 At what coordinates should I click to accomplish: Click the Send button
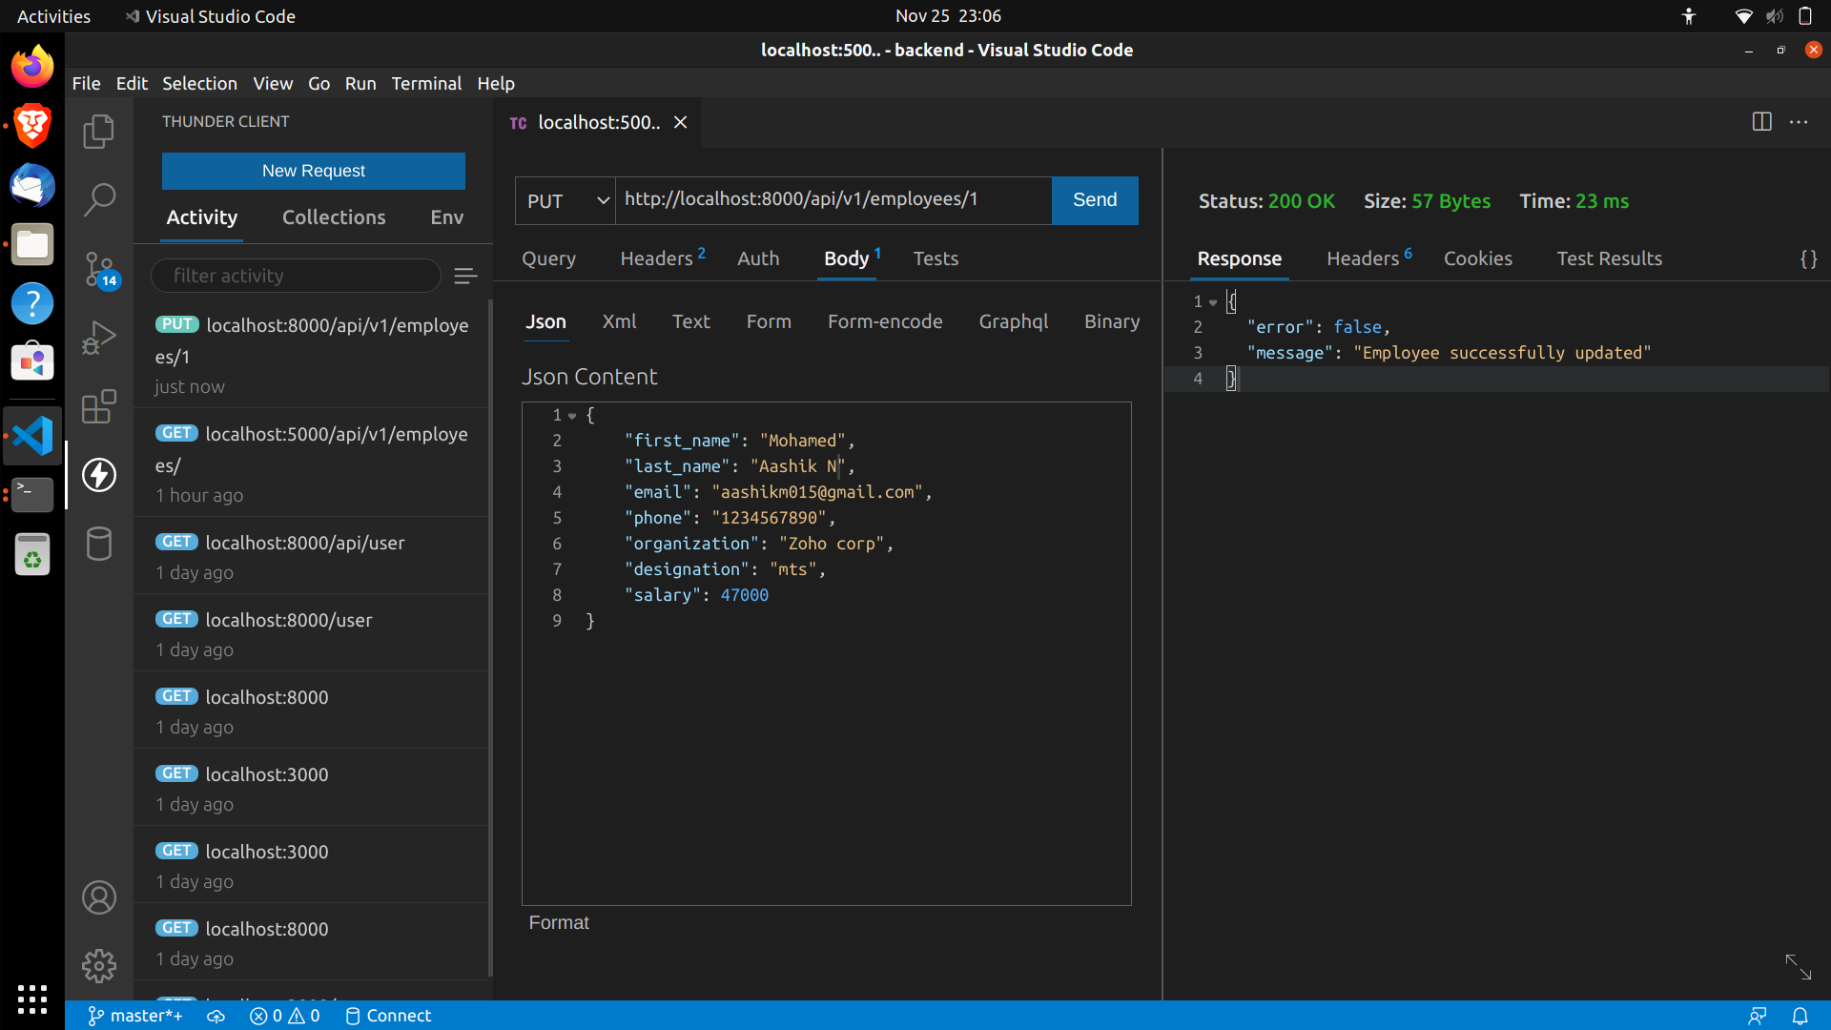click(1094, 200)
